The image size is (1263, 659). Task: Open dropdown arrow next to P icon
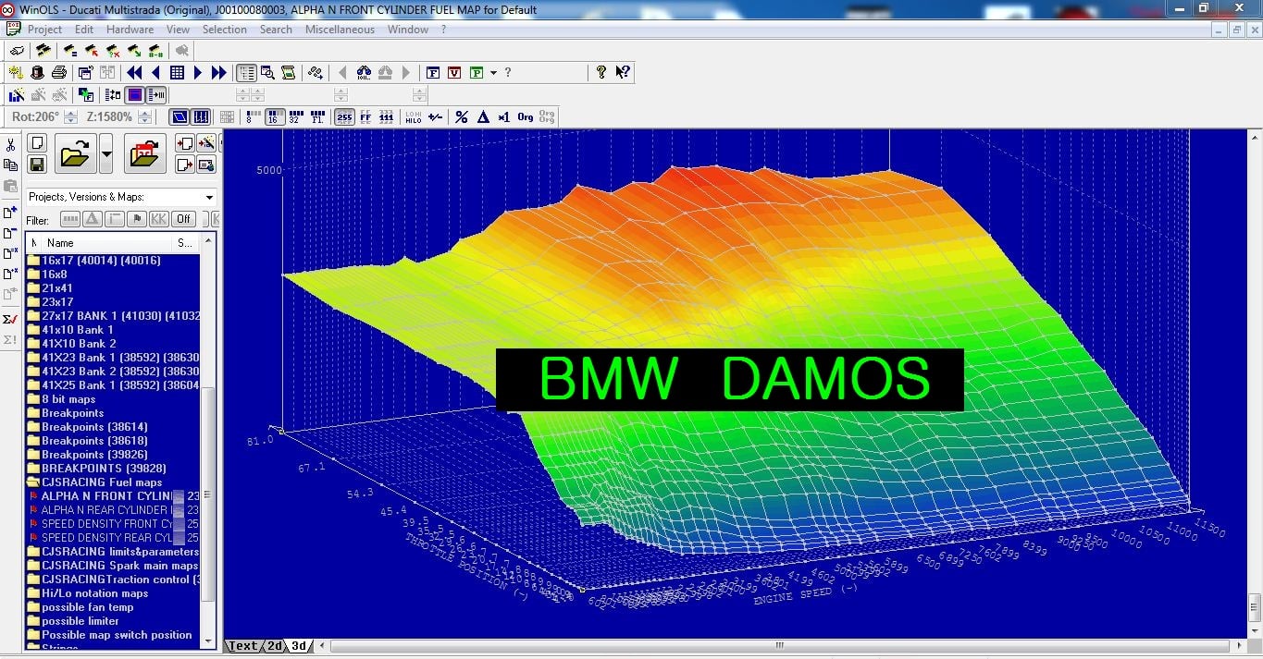tap(494, 72)
